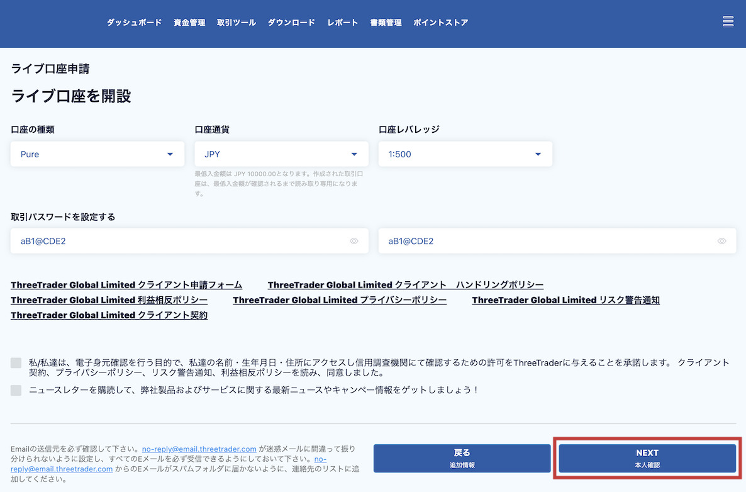Image resolution: width=746 pixels, height=492 pixels.
Task: Open 利益相反ポリシー link
Action: pos(109,300)
